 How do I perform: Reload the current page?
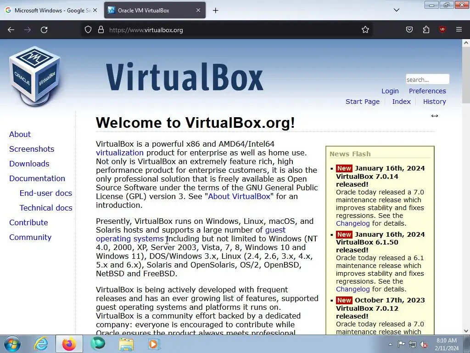point(44,30)
